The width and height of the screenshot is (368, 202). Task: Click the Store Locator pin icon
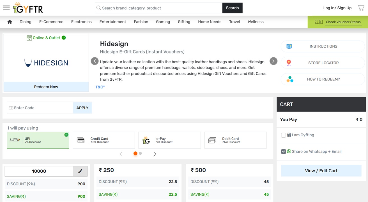(289, 63)
